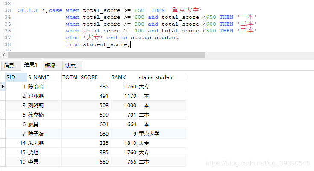Screen dimensions: 314x171
Task: Place cursor after student_score; on line 38
Action: pyautogui.click(x=131, y=44)
